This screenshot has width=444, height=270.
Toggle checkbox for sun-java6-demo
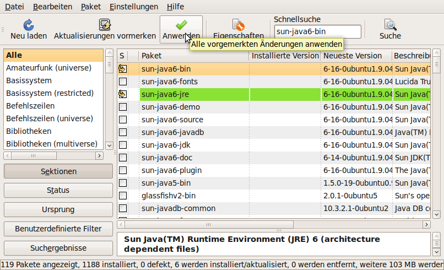pyautogui.click(x=123, y=107)
